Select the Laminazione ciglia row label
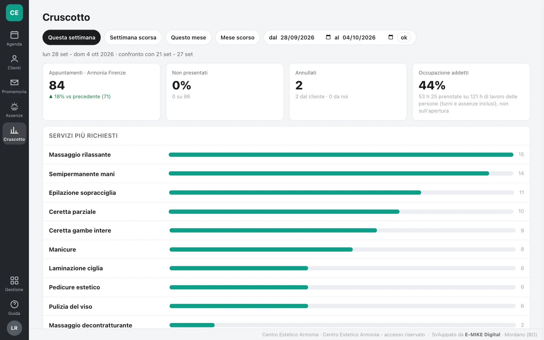This screenshot has height=340, width=544. point(76,268)
